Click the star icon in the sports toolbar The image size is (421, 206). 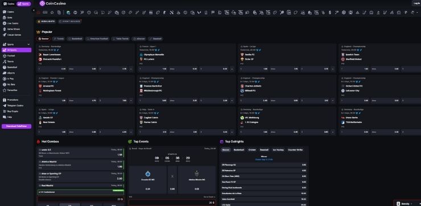coord(52,13)
